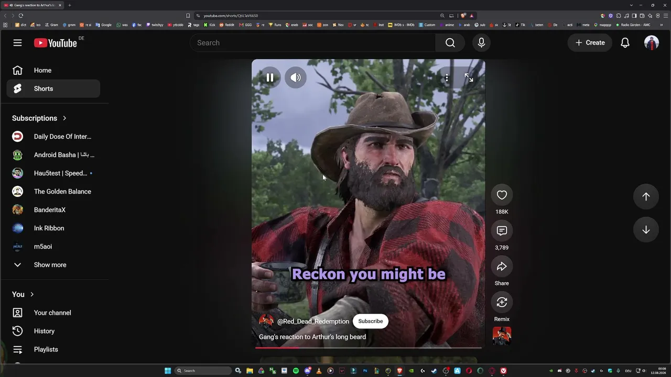Share this Short

pyautogui.click(x=502, y=267)
